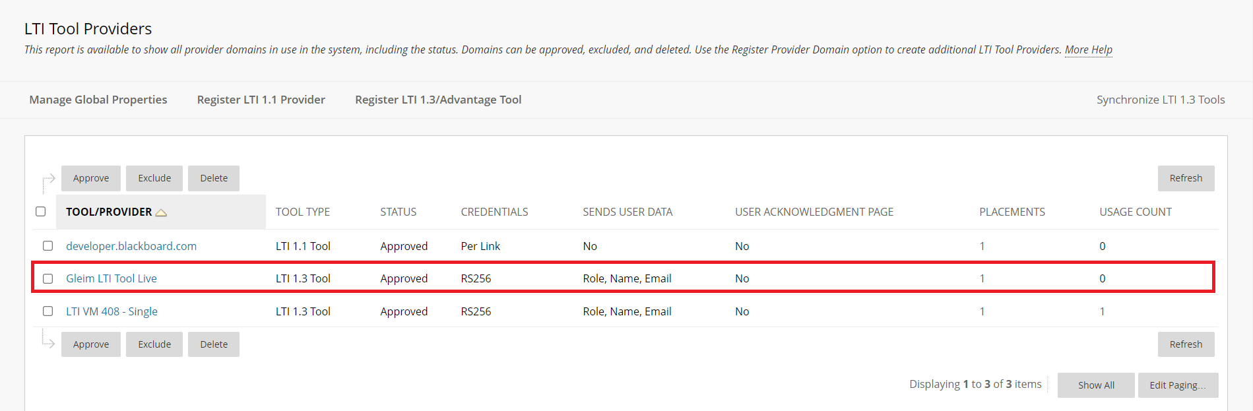Click the top Delete button

coord(214,178)
